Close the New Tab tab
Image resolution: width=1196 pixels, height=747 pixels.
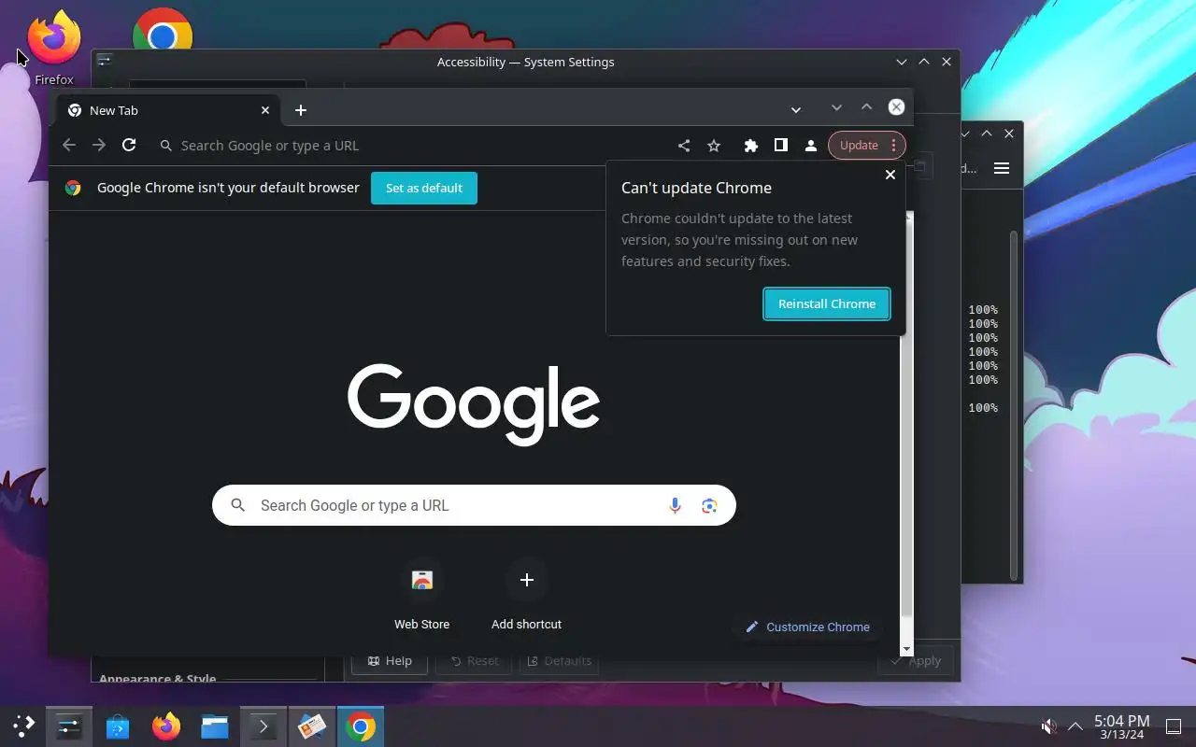click(265, 110)
